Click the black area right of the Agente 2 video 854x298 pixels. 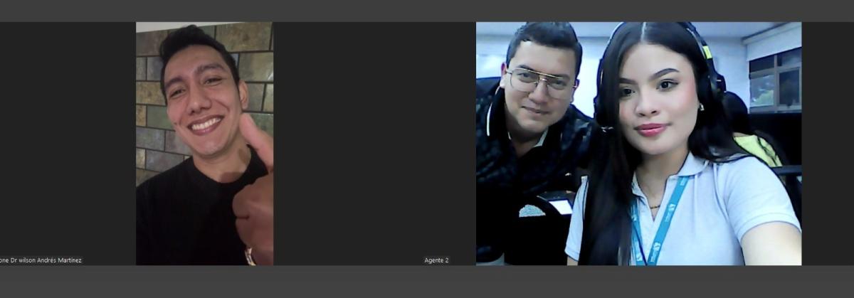click(x=827, y=142)
